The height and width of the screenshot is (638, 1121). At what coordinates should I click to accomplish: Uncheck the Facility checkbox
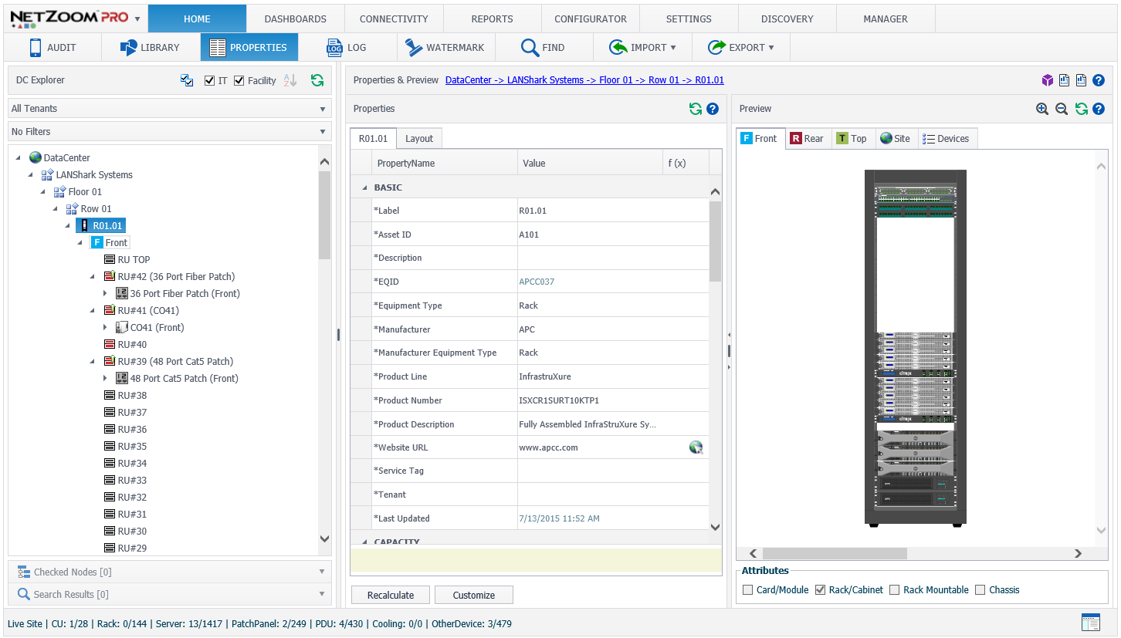coord(239,81)
